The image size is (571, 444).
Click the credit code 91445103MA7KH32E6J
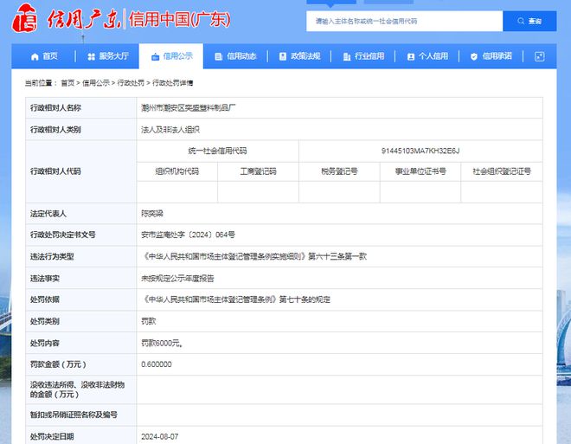[420, 151]
